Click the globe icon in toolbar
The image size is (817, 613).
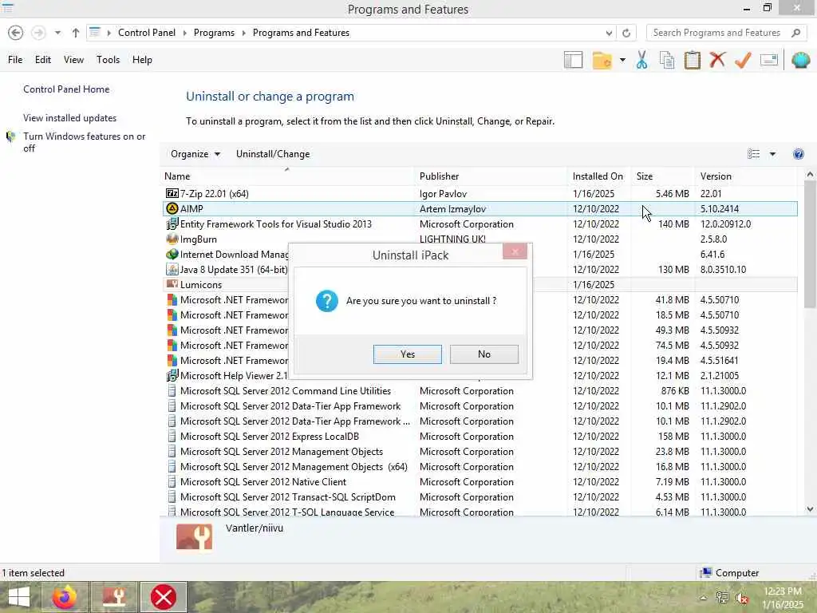point(801,60)
